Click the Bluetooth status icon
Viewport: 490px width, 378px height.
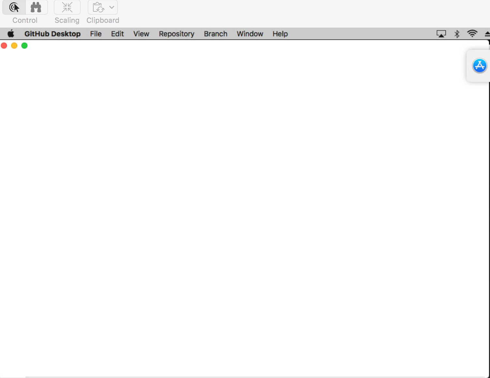point(457,34)
